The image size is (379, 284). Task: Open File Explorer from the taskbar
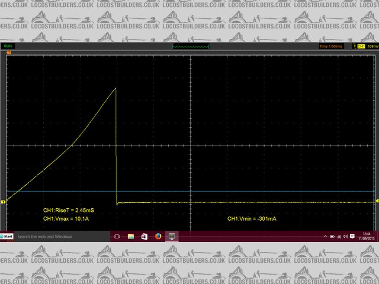click(x=131, y=236)
